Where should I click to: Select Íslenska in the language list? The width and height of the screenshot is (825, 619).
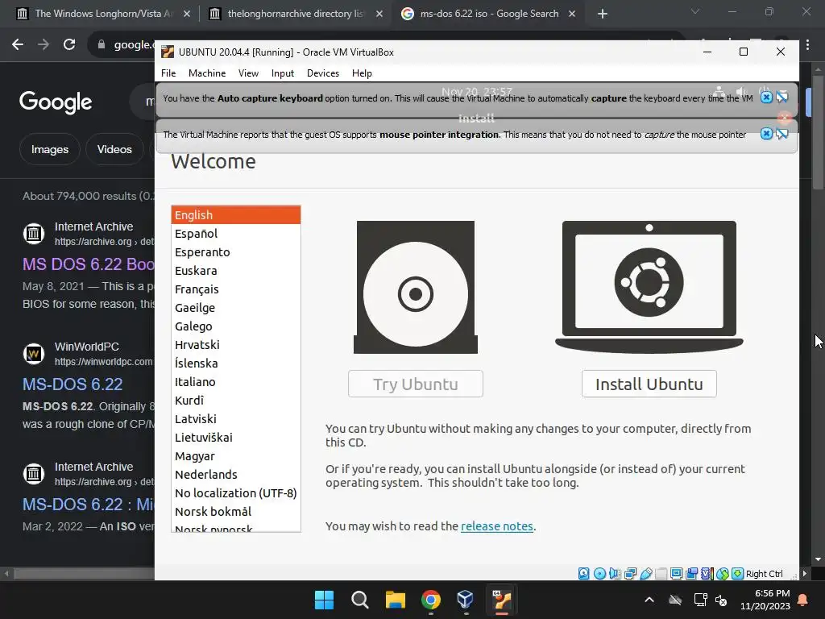236,363
